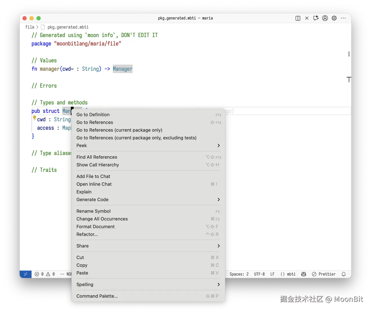
Task: Click the Copilot status icon
Action: click(x=304, y=274)
